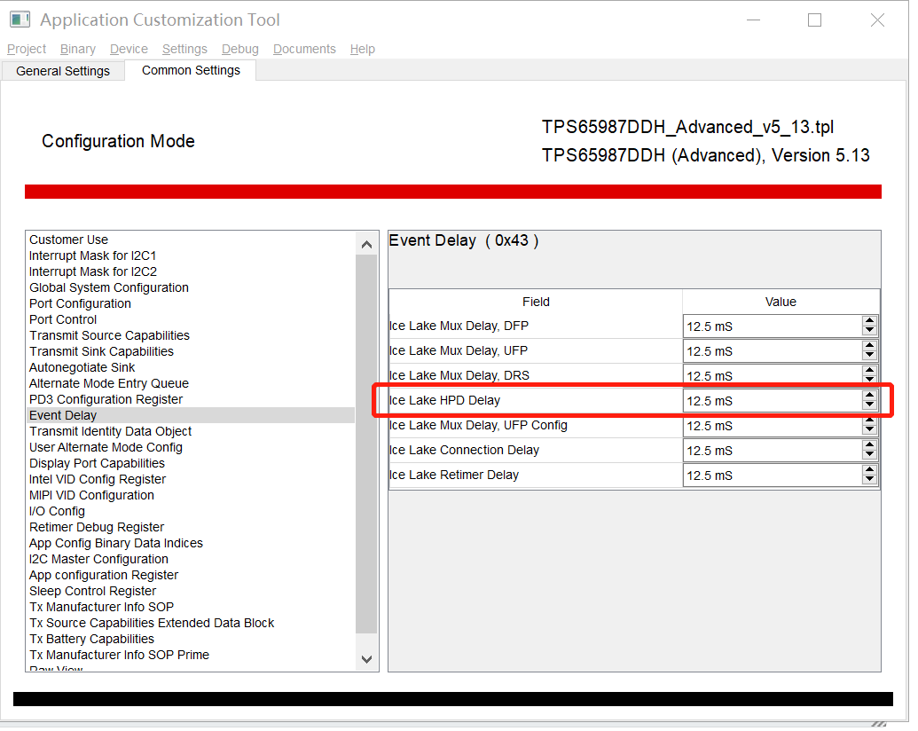Select Global System Configuration

(x=109, y=287)
